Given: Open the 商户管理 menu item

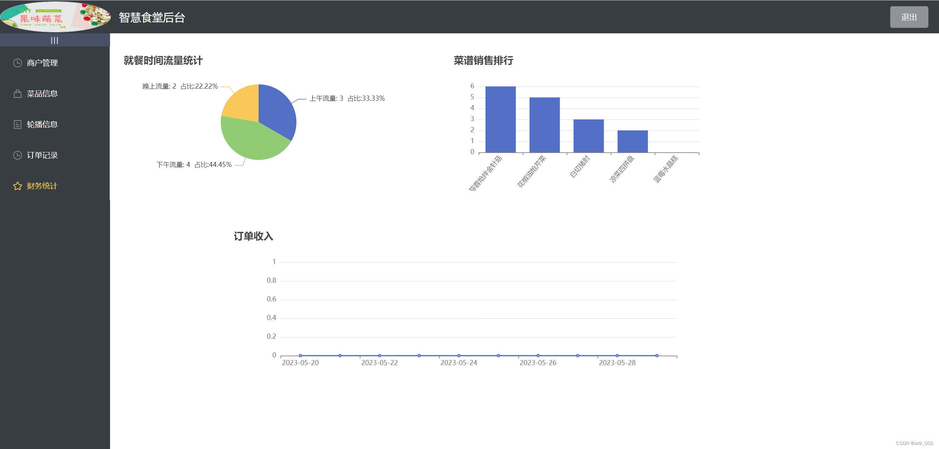Looking at the screenshot, I should click(42, 63).
